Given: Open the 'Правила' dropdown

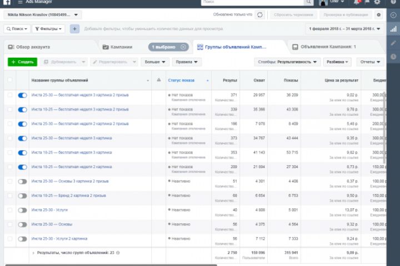Looking at the screenshot, I should tap(187, 62).
